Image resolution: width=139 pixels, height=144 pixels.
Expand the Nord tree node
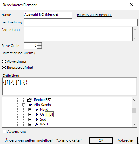tap(30, 110)
